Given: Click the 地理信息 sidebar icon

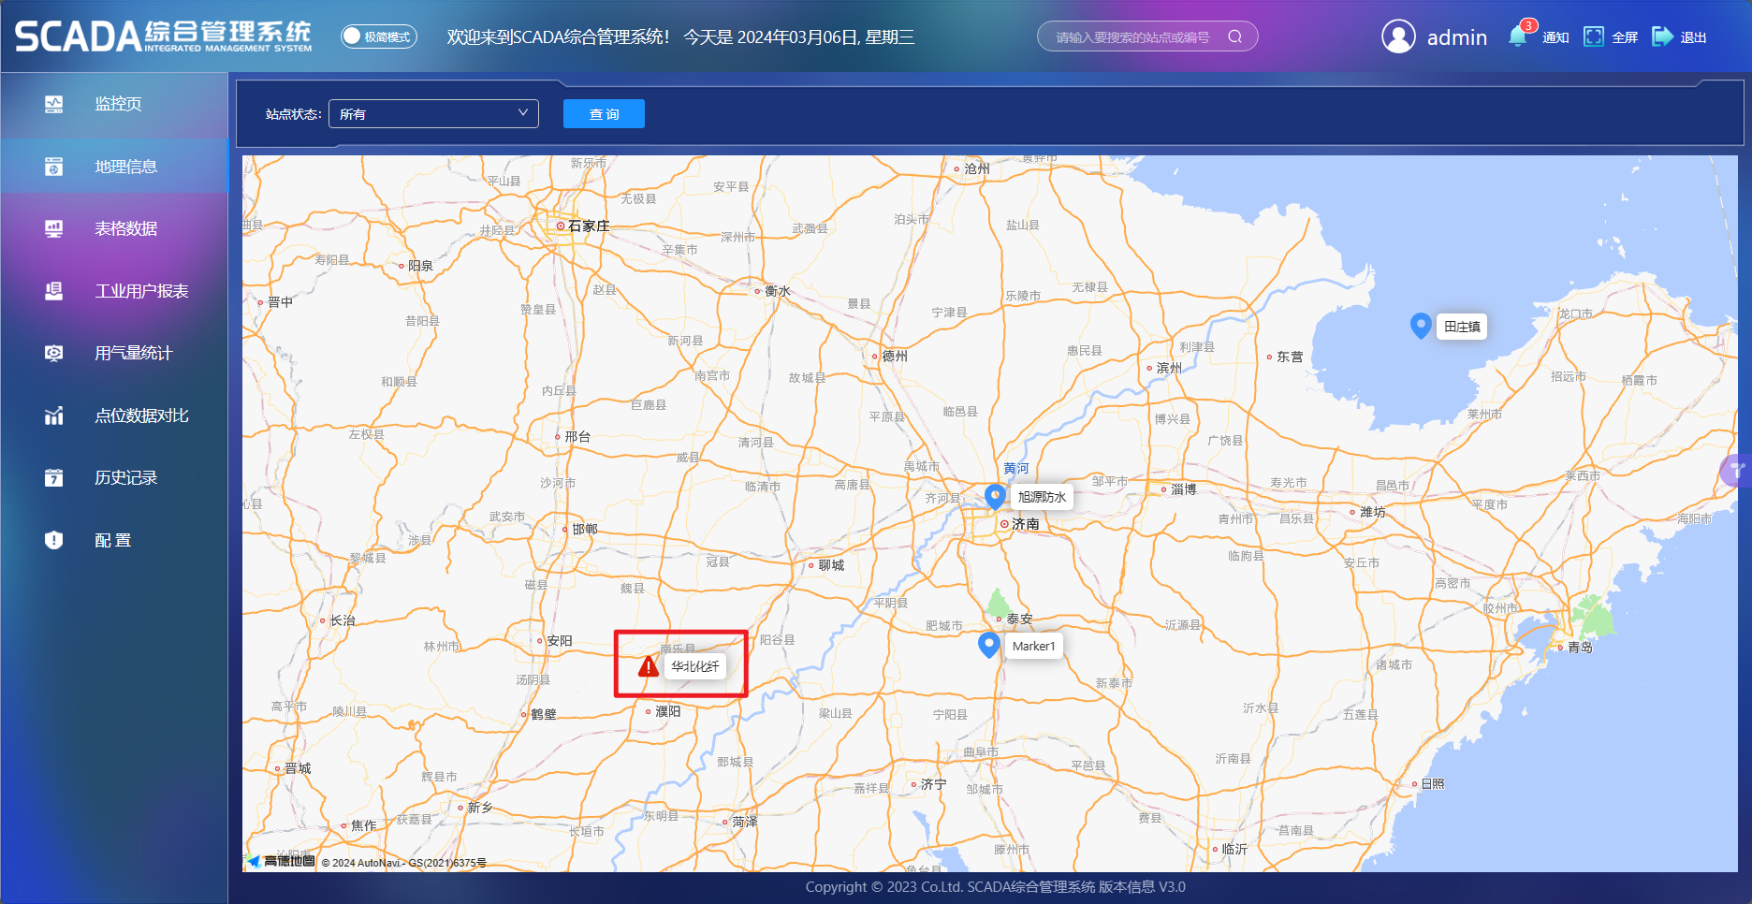Looking at the screenshot, I should pyautogui.click(x=54, y=167).
